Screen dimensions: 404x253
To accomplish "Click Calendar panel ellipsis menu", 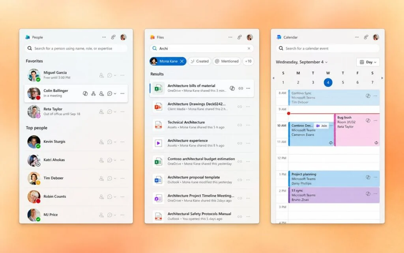I will point(357,37).
